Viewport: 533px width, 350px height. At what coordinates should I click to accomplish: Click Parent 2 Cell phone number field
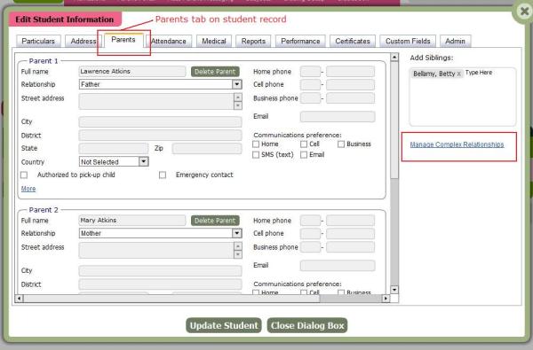(350, 233)
